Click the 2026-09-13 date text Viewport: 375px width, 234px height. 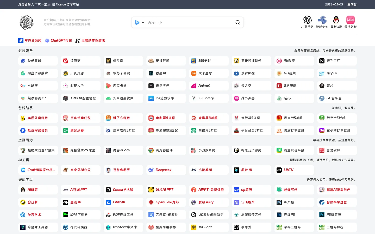[334, 4]
